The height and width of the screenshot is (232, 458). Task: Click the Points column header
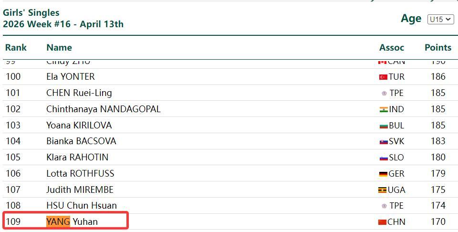point(437,48)
